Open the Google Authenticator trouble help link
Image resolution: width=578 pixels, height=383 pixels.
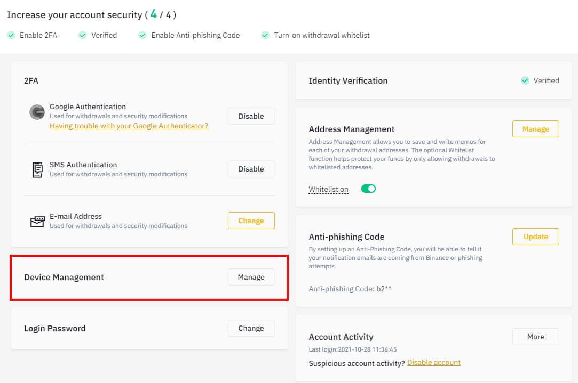tap(129, 126)
